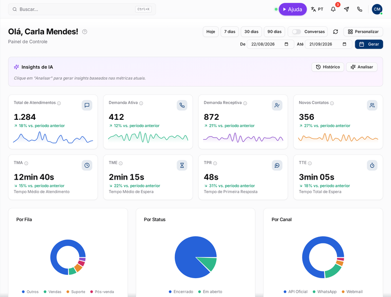391x297 pixels.
Task: Select the 7 dias period filter
Action: (x=230, y=32)
